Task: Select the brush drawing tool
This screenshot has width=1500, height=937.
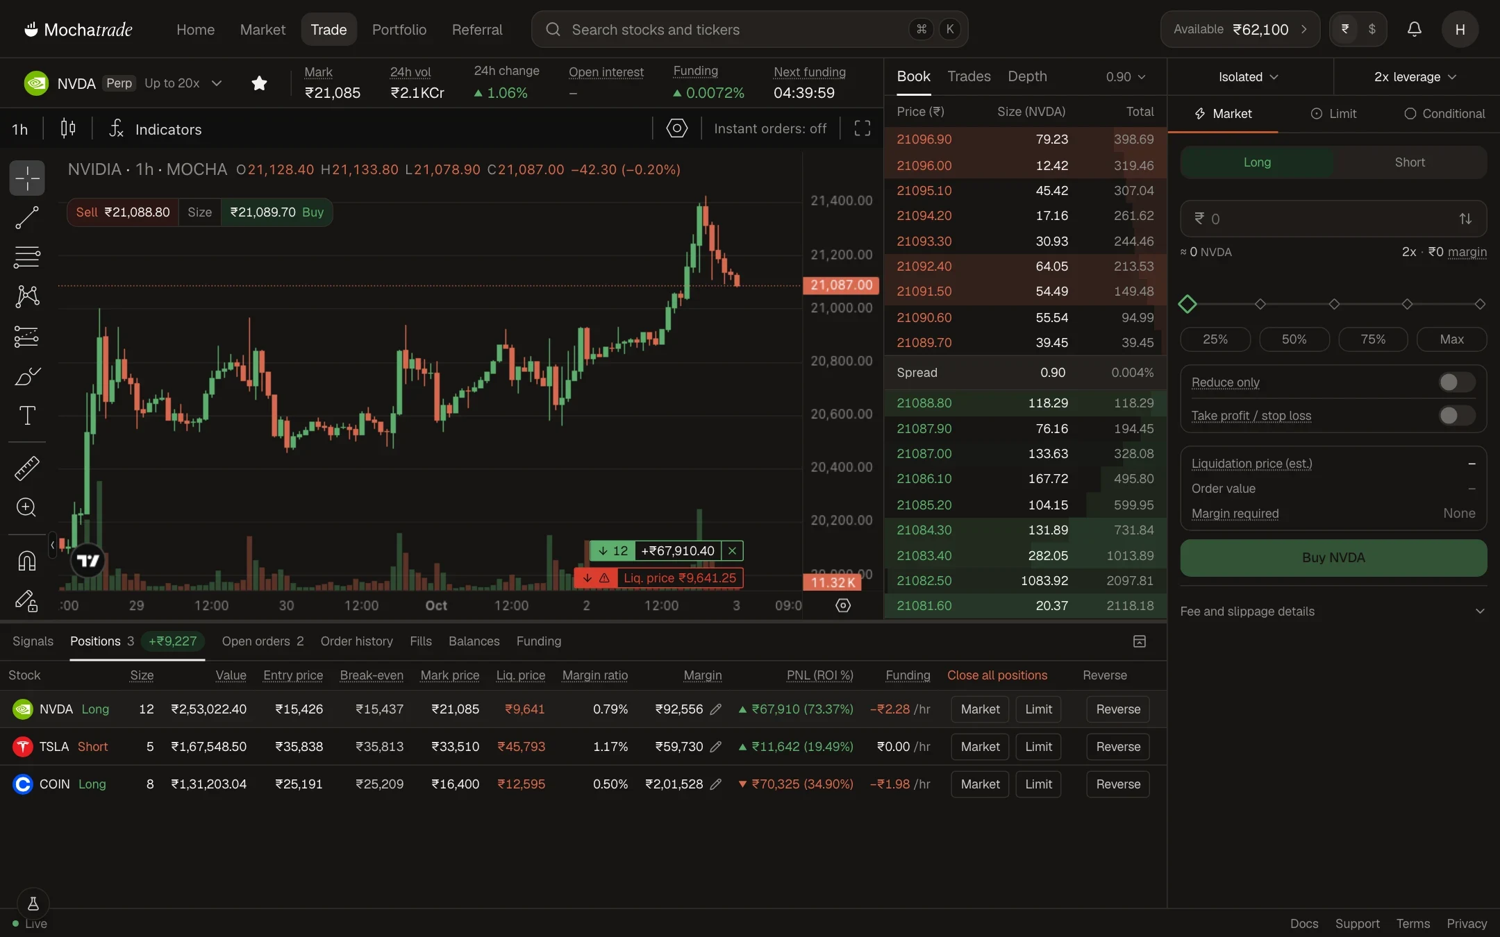Action: (x=27, y=376)
